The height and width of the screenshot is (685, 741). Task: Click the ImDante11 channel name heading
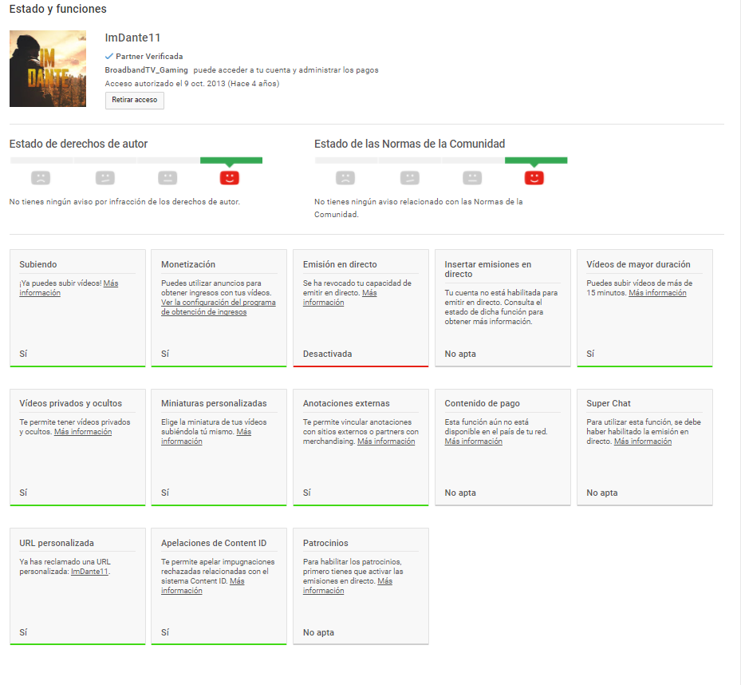[132, 38]
